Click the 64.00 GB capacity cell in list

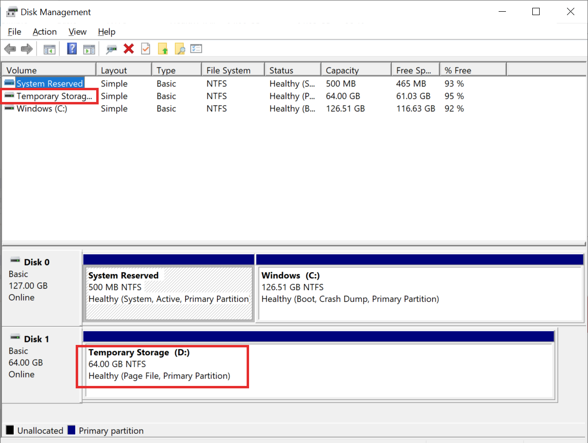pyautogui.click(x=342, y=96)
